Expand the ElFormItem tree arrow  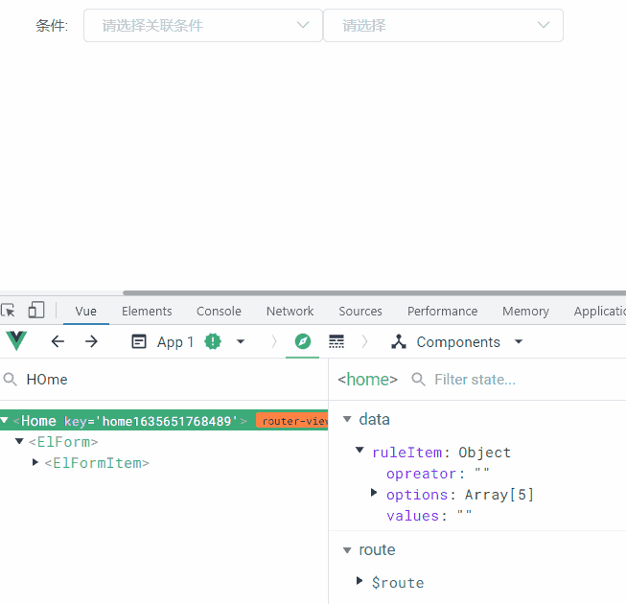coord(35,462)
